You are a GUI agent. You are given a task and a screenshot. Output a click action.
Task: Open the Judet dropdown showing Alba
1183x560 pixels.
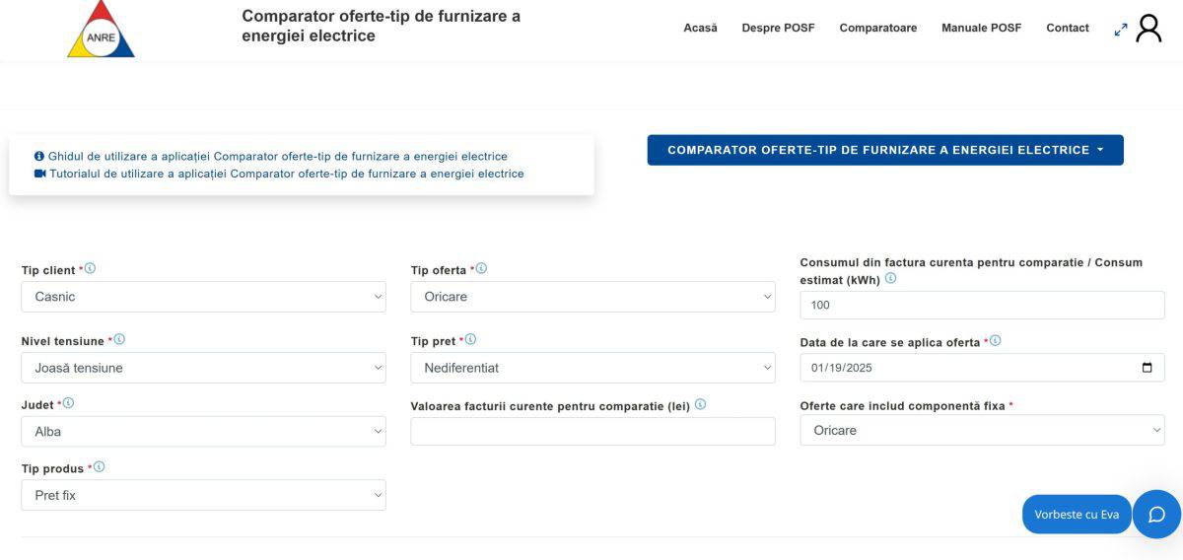click(203, 431)
